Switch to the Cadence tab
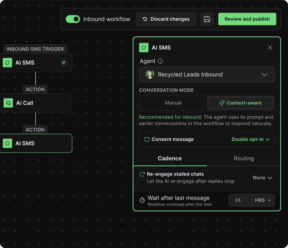The height and width of the screenshot is (248, 288). 170,159
